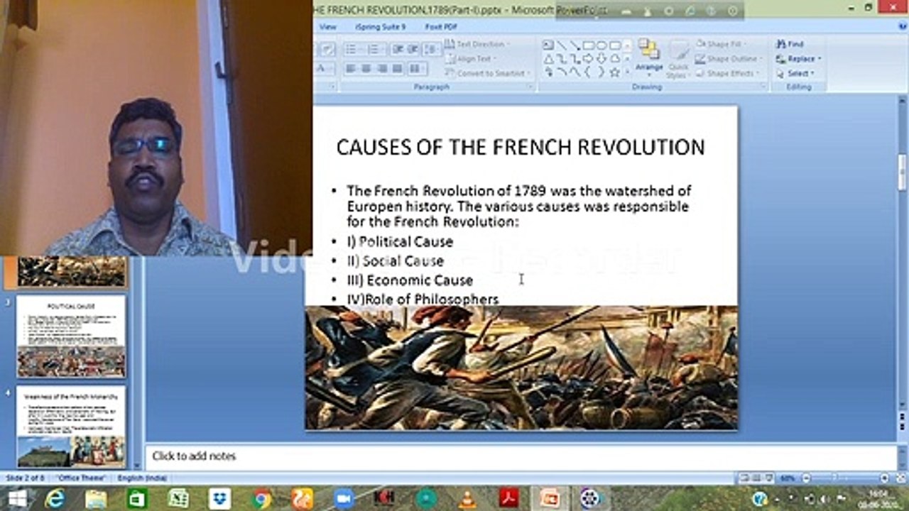
Task: Launch Dropbox from the taskbar
Action: pos(219,499)
